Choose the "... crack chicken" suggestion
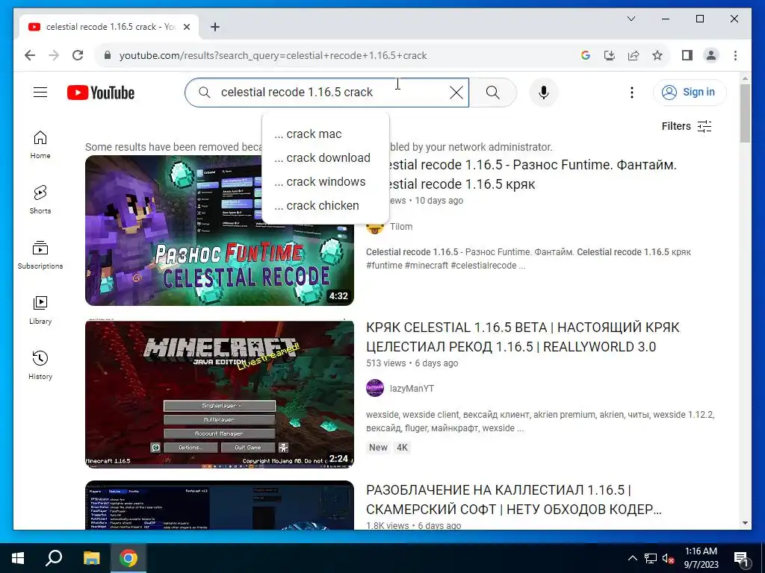This screenshot has height=573, width=765. [326, 206]
